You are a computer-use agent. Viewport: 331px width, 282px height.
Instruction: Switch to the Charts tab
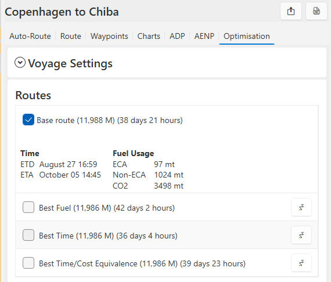pos(149,36)
